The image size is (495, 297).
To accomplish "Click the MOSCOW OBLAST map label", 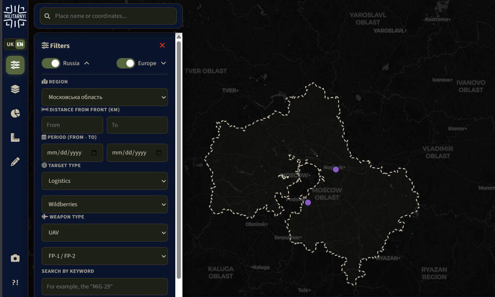I will point(327,194).
